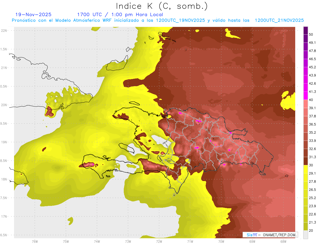Click the colorbar value 31.3
Image resolution: width=318 pixels, height=245 pixels.
point(312,157)
